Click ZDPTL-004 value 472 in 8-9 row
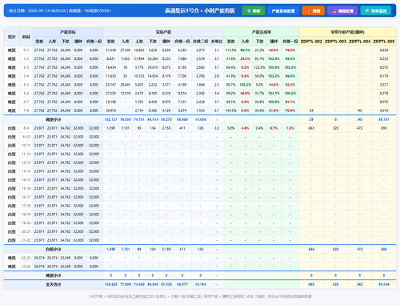 click(360, 128)
